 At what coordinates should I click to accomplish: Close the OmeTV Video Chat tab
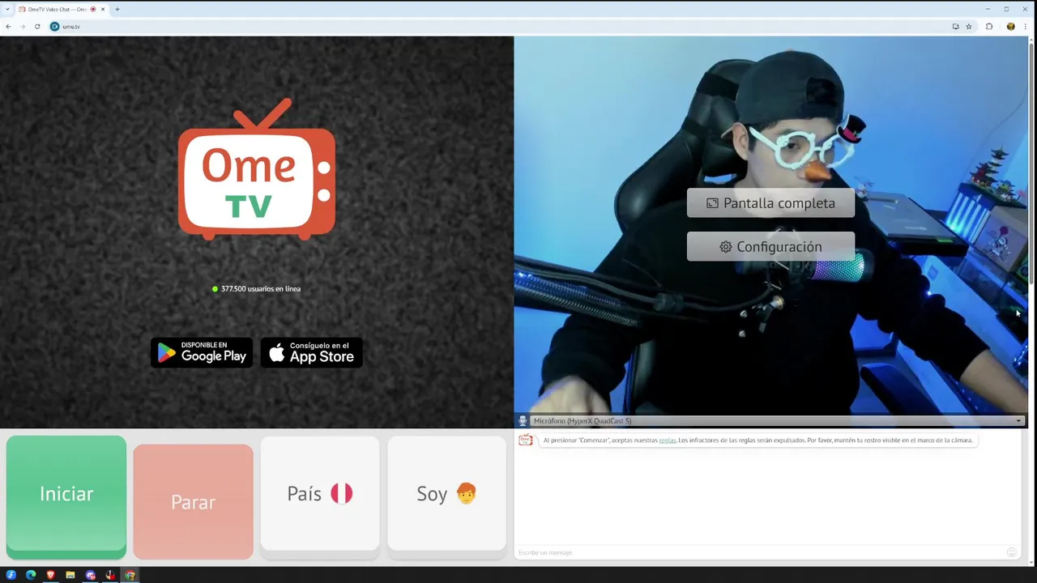pyautogui.click(x=103, y=9)
